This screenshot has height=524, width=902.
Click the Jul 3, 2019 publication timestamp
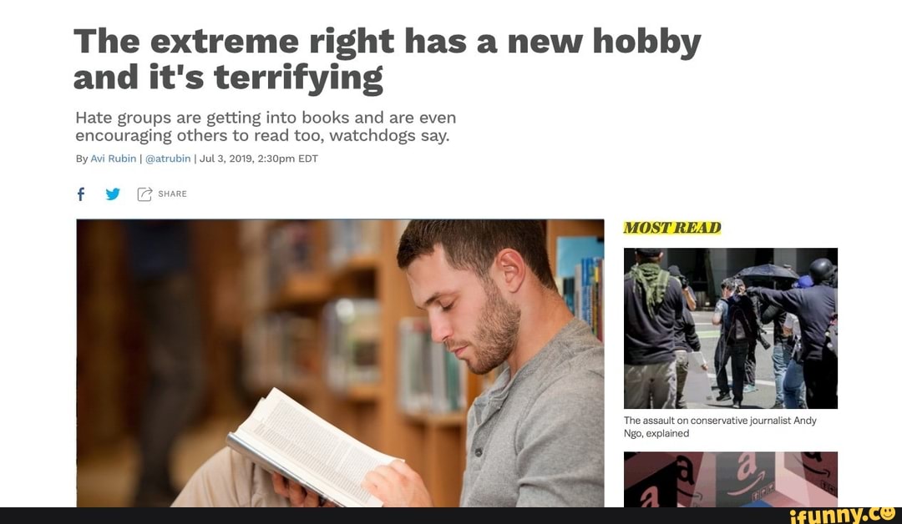[258, 159]
